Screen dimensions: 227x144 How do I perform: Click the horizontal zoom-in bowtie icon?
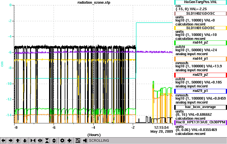(x=33, y=140)
